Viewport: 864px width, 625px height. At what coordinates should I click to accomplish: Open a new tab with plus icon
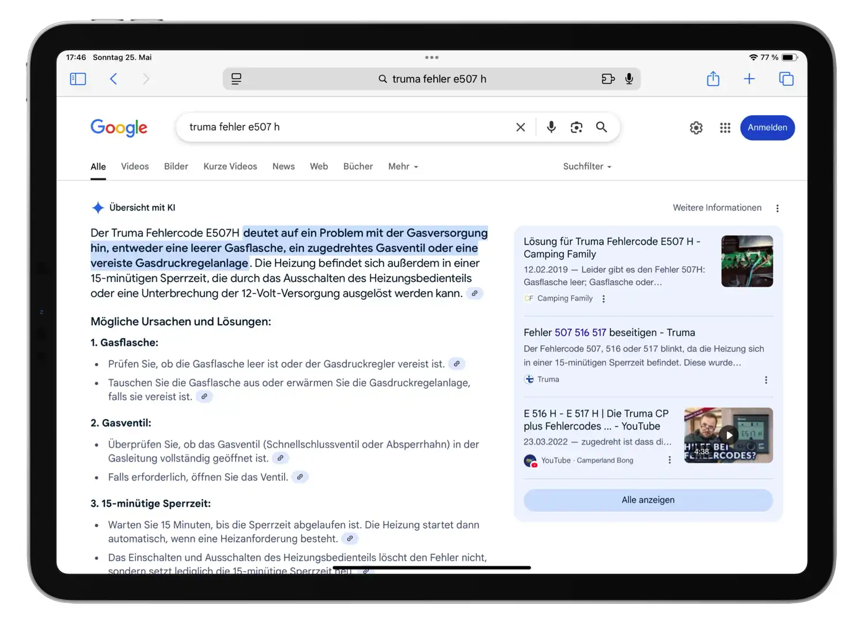(x=749, y=79)
